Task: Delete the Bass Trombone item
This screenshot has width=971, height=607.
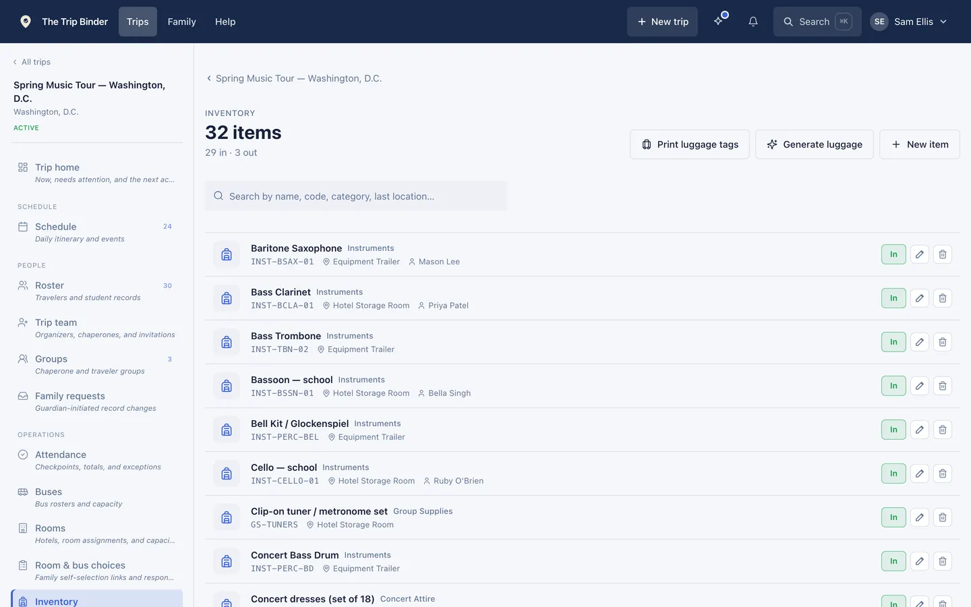Action: click(943, 342)
